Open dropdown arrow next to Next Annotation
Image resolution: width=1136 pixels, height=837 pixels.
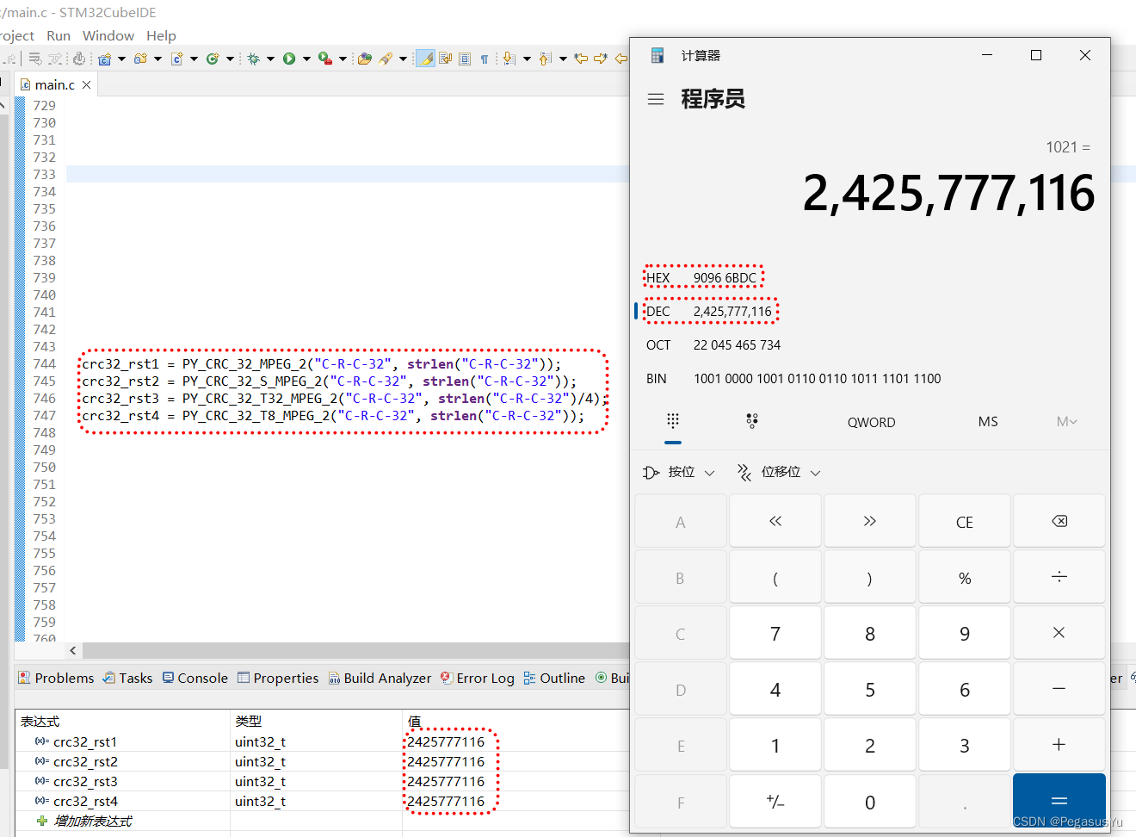[527, 59]
